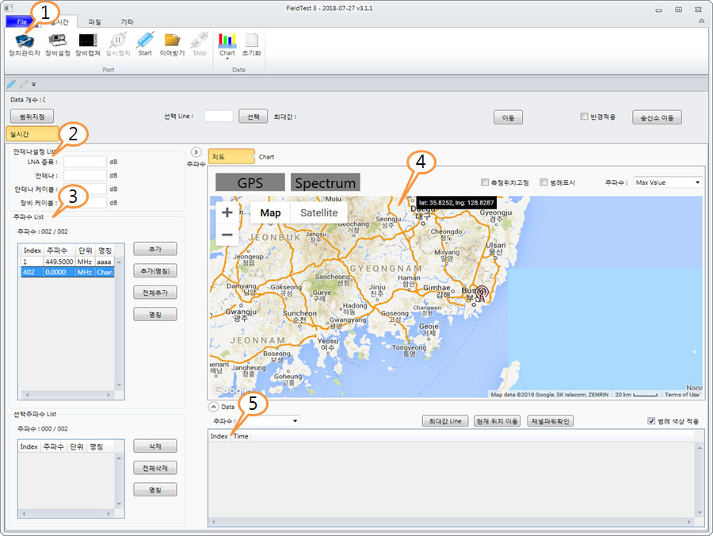
Task: Open the File menu
Action: click(x=21, y=21)
